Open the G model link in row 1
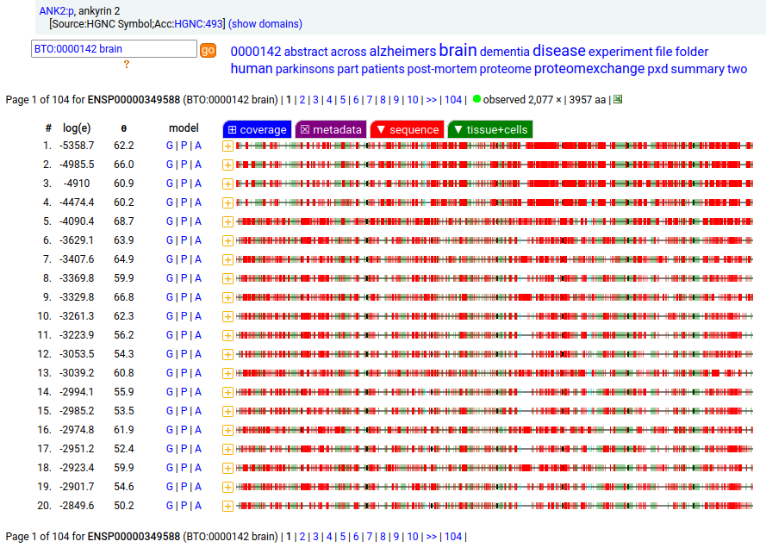This screenshot has height=554, width=766. pyautogui.click(x=170, y=146)
